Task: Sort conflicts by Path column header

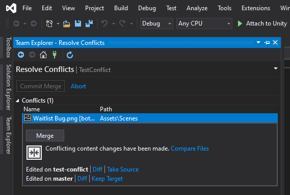Action: point(106,109)
